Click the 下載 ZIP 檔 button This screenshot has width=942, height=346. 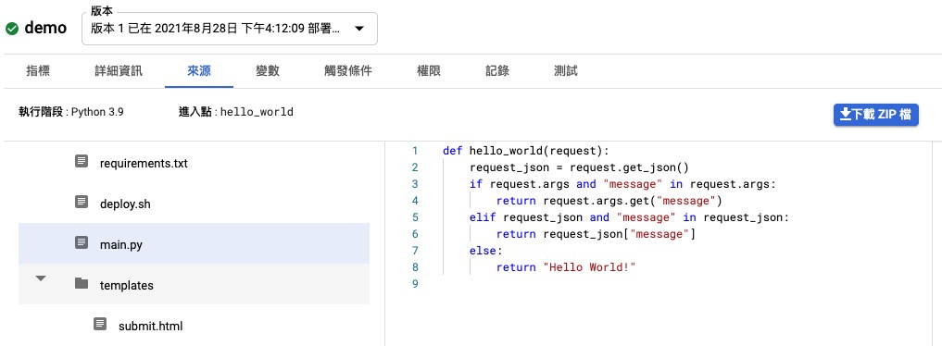point(876,115)
